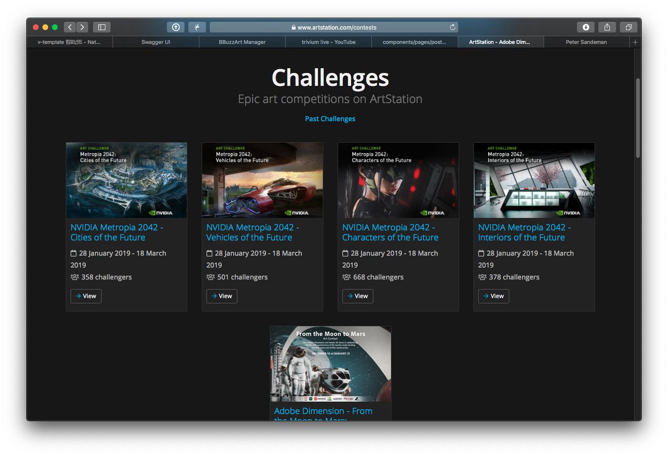The image size is (668, 456).
Task: Switch to the Peter Sandeman tab
Action: (x=586, y=42)
